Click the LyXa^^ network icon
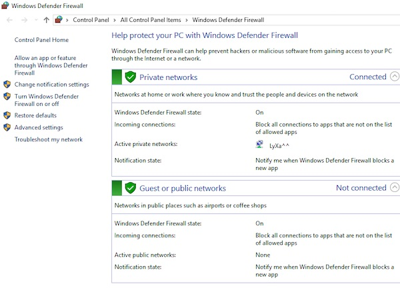The height and width of the screenshot is (300, 400). click(x=259, y=145)
